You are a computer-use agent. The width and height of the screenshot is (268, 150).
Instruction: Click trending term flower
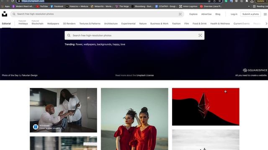(x=79, y=45)
